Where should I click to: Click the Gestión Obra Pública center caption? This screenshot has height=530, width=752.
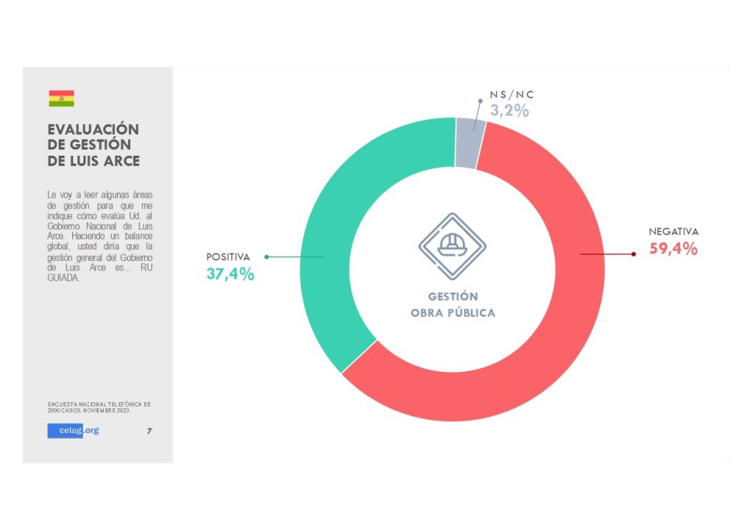point(454,305)
